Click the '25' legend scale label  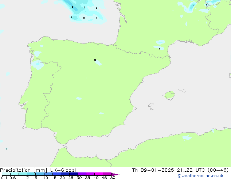(x=71, y=178)
